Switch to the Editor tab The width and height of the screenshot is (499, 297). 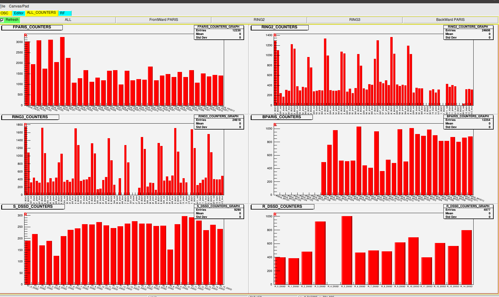pos(19,13)
